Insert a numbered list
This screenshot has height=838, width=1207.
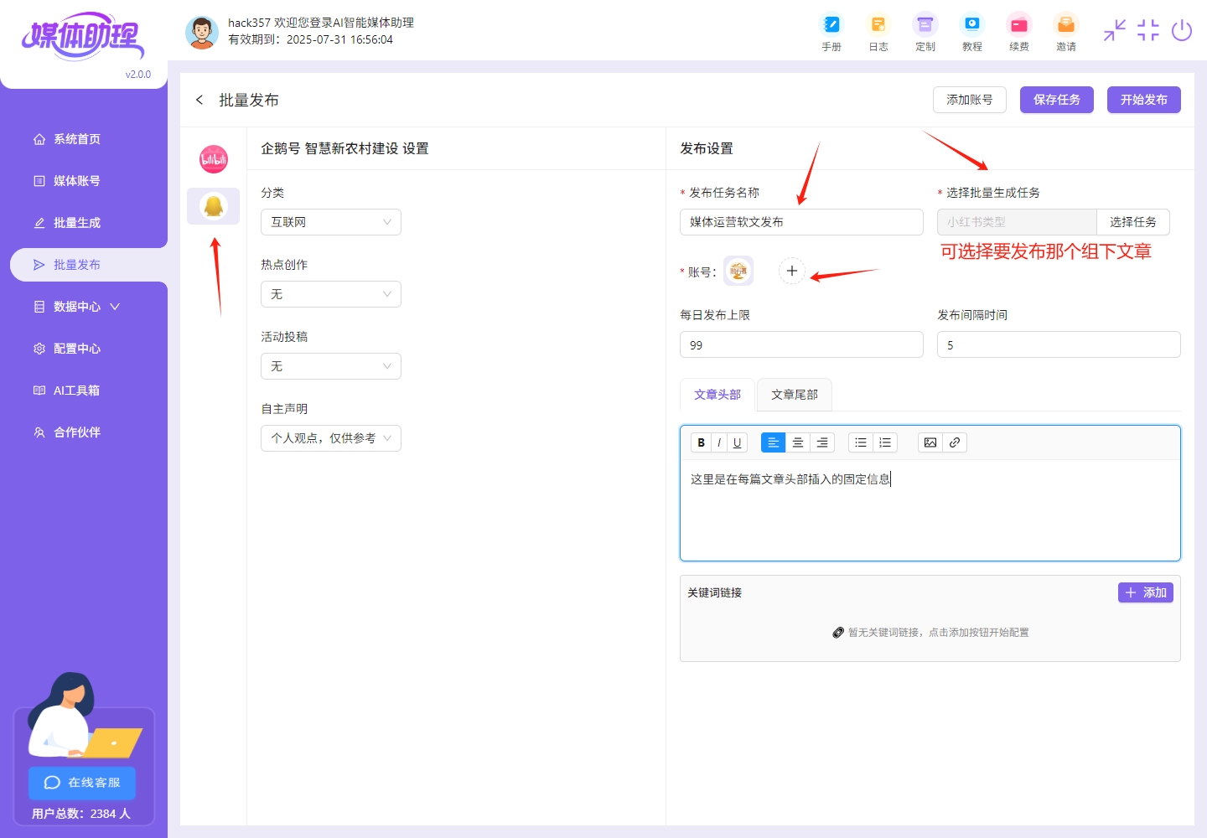point(885,442)
